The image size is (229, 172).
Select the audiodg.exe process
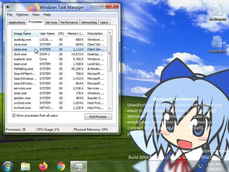click(60, 40)
